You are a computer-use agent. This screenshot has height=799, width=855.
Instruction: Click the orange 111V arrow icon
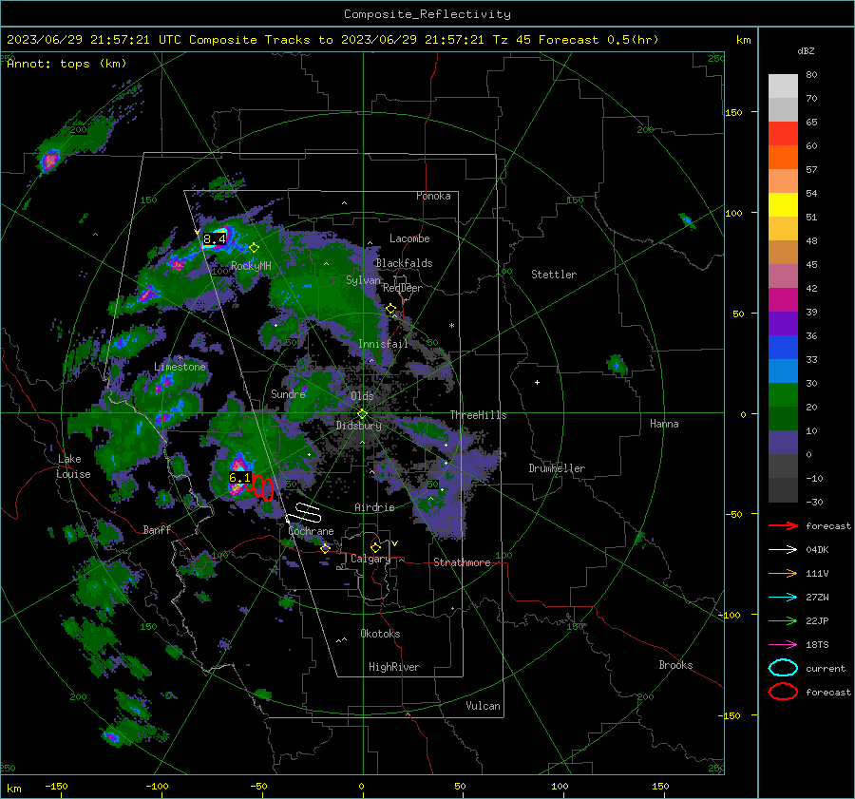pos(783,573)
